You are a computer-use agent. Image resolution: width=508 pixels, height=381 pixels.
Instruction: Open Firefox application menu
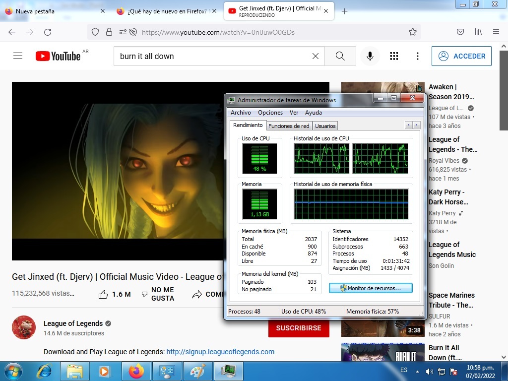(496, 32)
